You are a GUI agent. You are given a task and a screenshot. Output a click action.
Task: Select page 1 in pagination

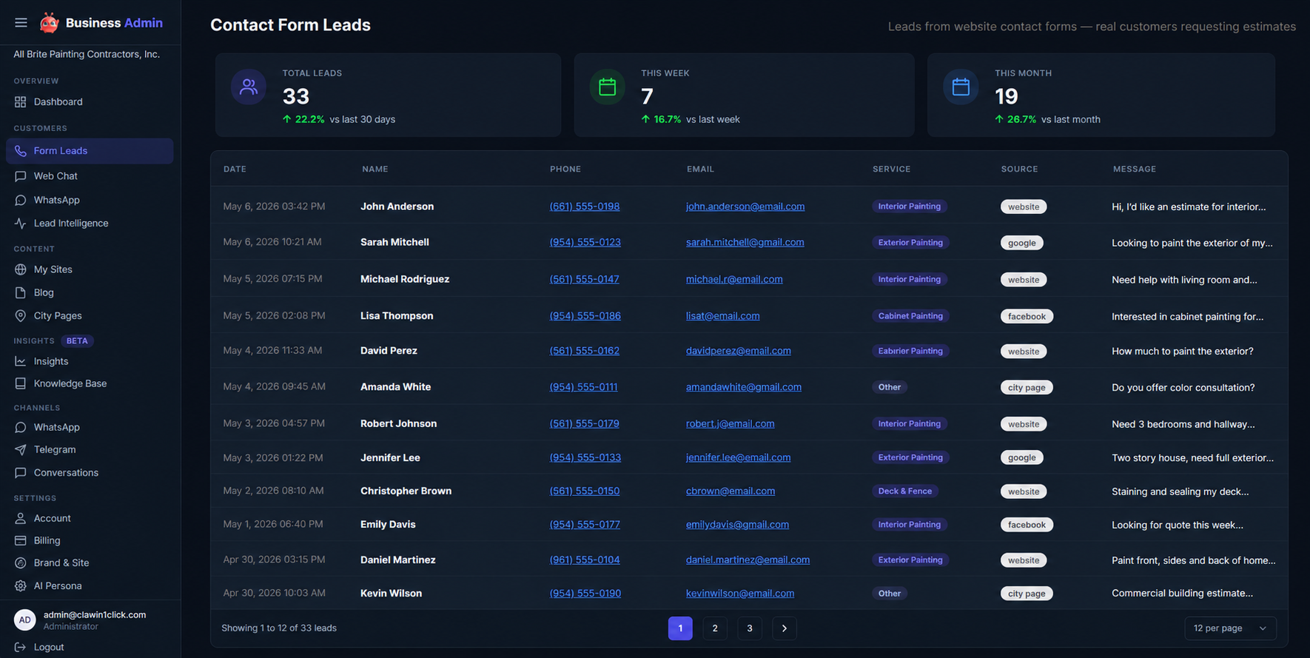(680, 628)
